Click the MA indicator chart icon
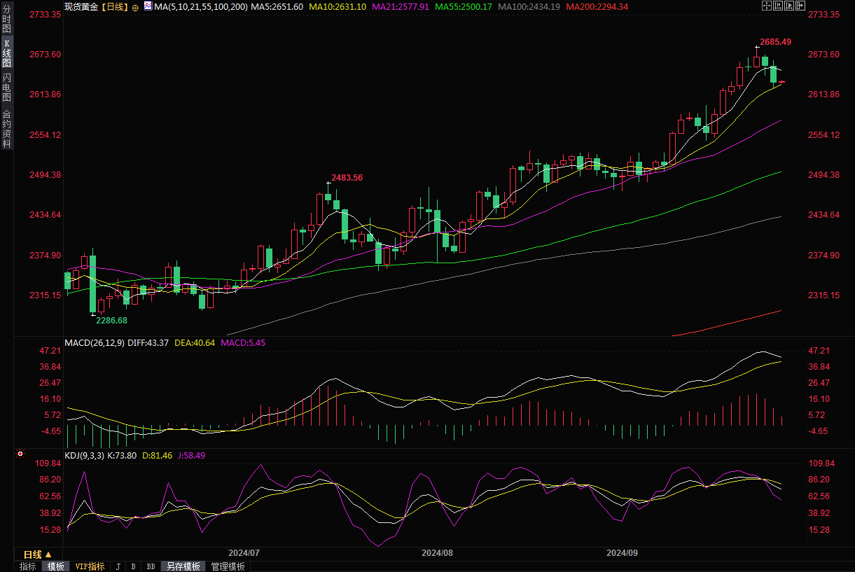855x572 pixels. (148, 6)
